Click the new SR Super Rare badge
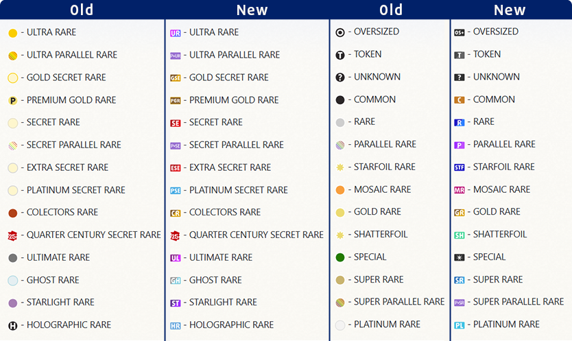Viewport: 572px width, 341px height. point(460,280)
